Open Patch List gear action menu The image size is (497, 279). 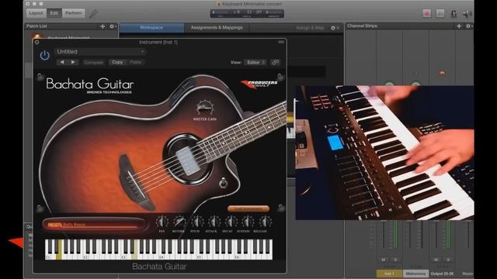(113, 26)
